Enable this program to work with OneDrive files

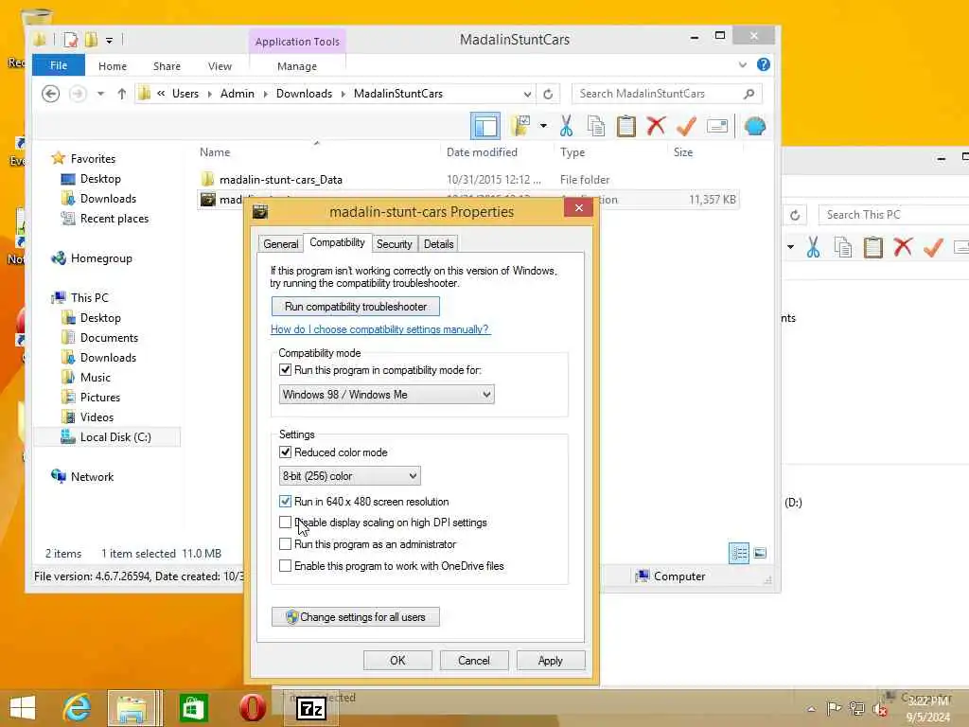coord(285,566)
